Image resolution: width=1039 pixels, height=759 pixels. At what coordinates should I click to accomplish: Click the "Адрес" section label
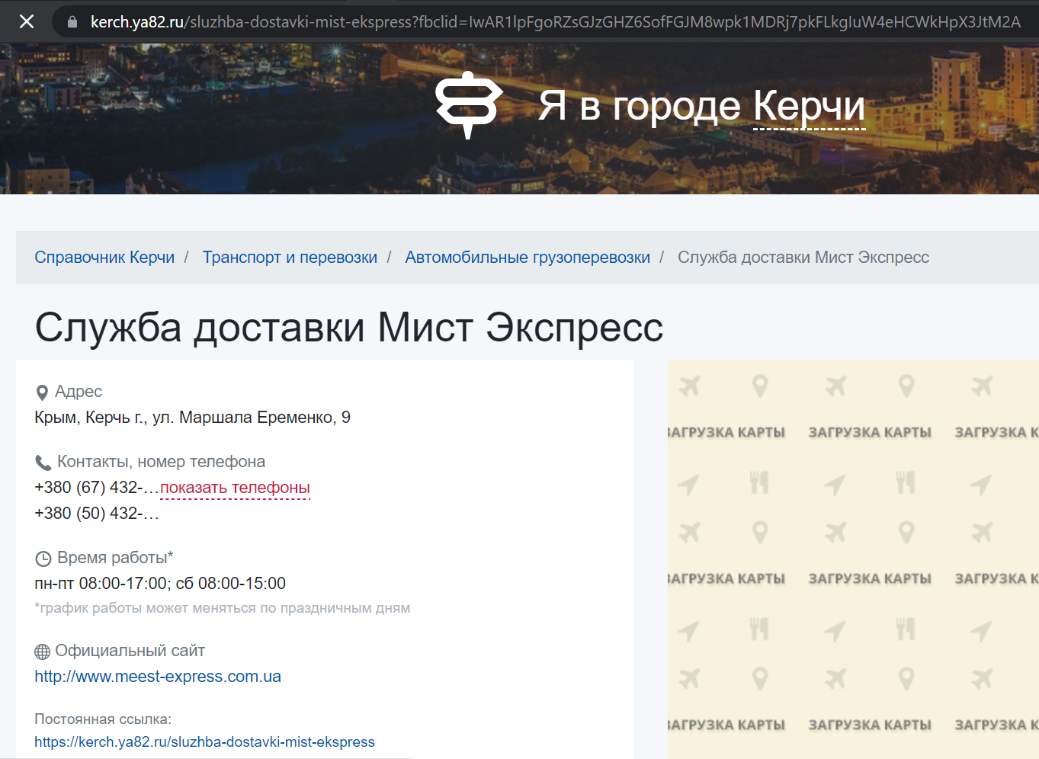pyautogui.click(x=79, y=392)
